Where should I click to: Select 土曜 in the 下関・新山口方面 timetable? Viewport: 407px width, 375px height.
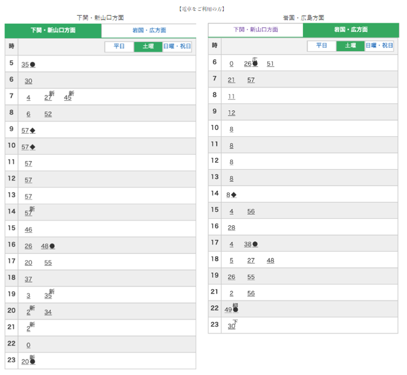coord(148,47)
